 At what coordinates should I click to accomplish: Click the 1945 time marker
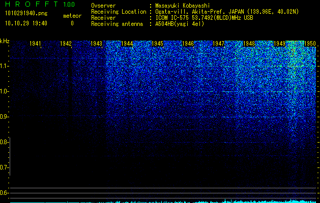point(157,43)
